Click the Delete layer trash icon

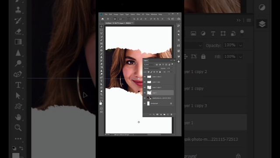pyautogui.click(x=171, y=114)
